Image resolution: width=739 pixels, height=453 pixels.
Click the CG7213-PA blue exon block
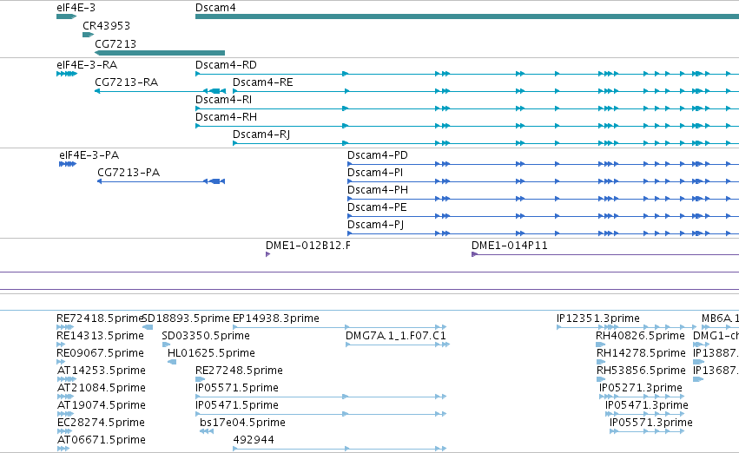tap(214, 181)
